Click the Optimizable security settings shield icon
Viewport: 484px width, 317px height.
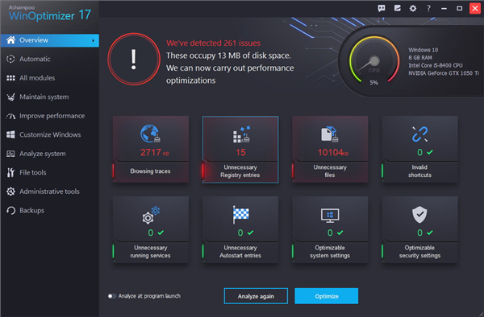coord(419,215)
